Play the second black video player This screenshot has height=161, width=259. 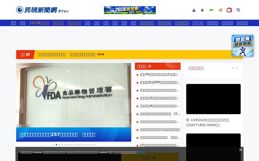(213, 147)
